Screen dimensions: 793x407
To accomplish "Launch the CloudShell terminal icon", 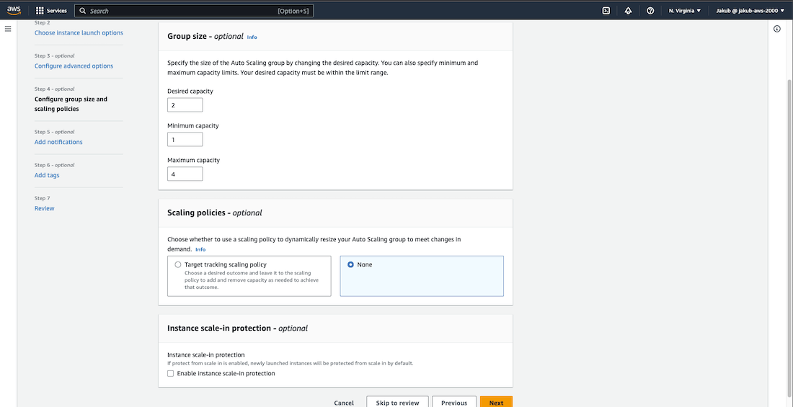I will click(606, 11).
